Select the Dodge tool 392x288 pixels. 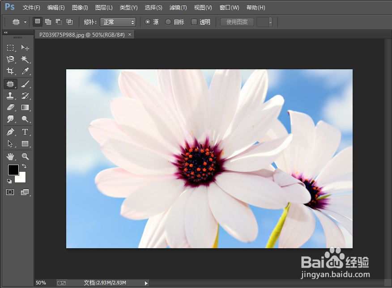point(25,119)
